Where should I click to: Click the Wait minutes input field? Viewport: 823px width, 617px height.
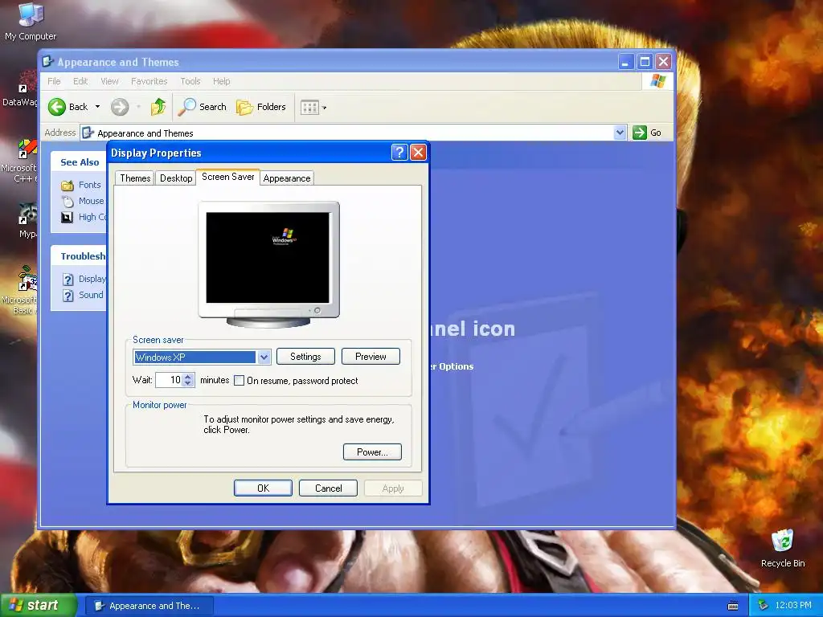tap(169, 380)
